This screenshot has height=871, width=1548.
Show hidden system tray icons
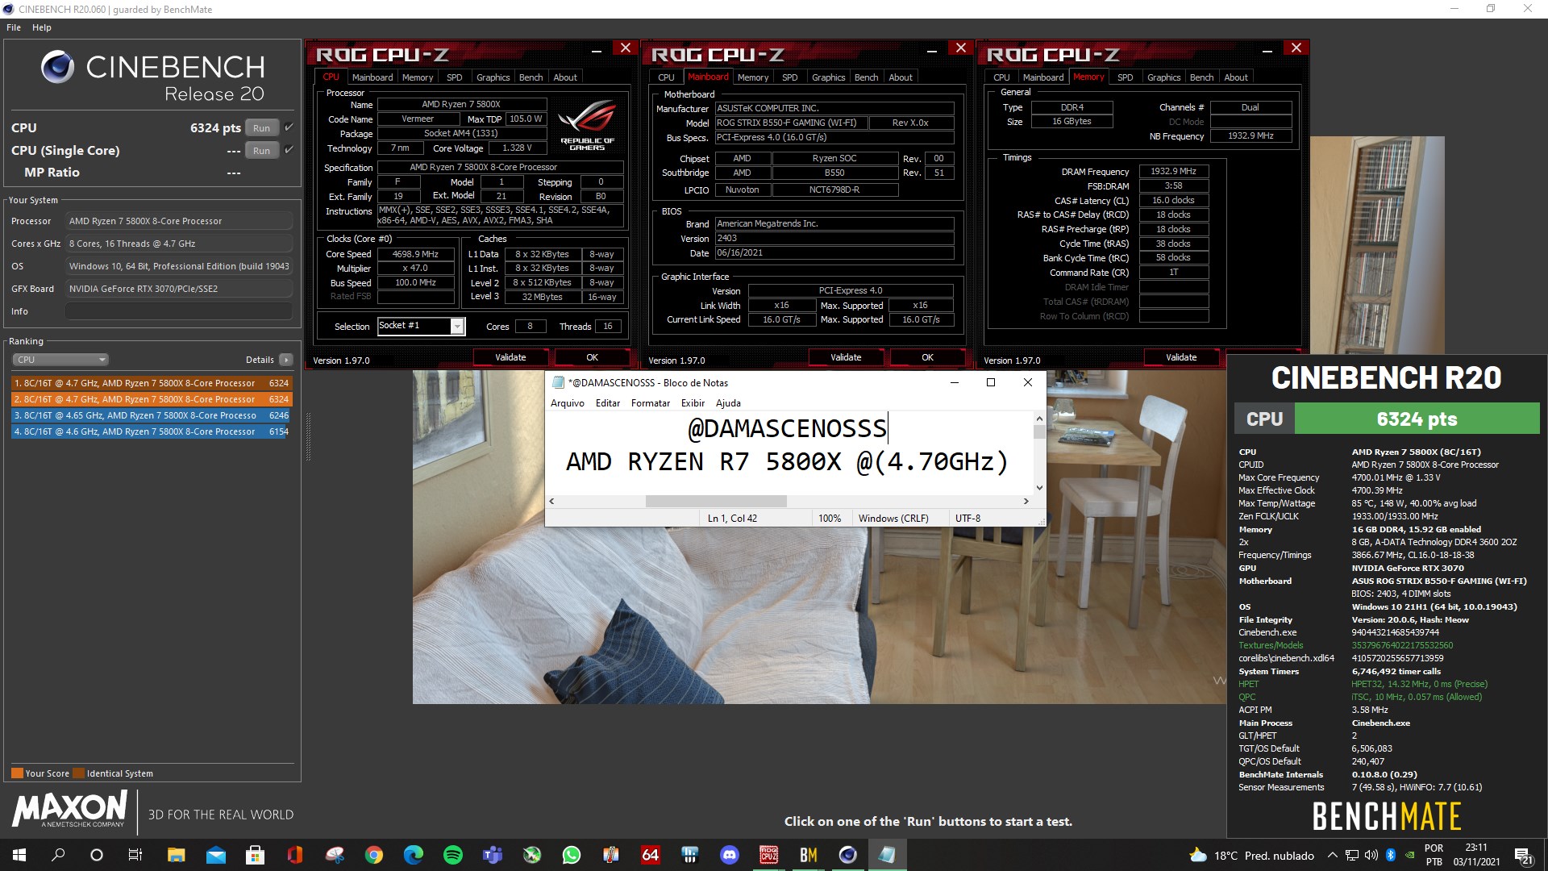click(x=1332, y=855)
